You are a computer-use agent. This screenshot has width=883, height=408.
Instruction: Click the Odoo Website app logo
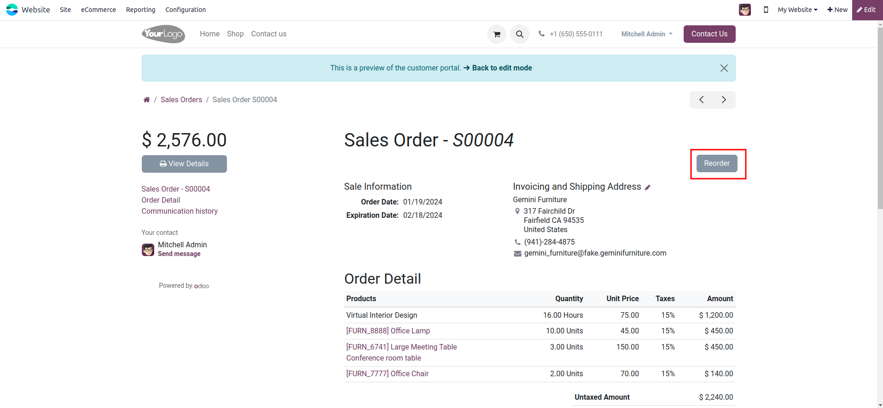click(x=12, y=10)
